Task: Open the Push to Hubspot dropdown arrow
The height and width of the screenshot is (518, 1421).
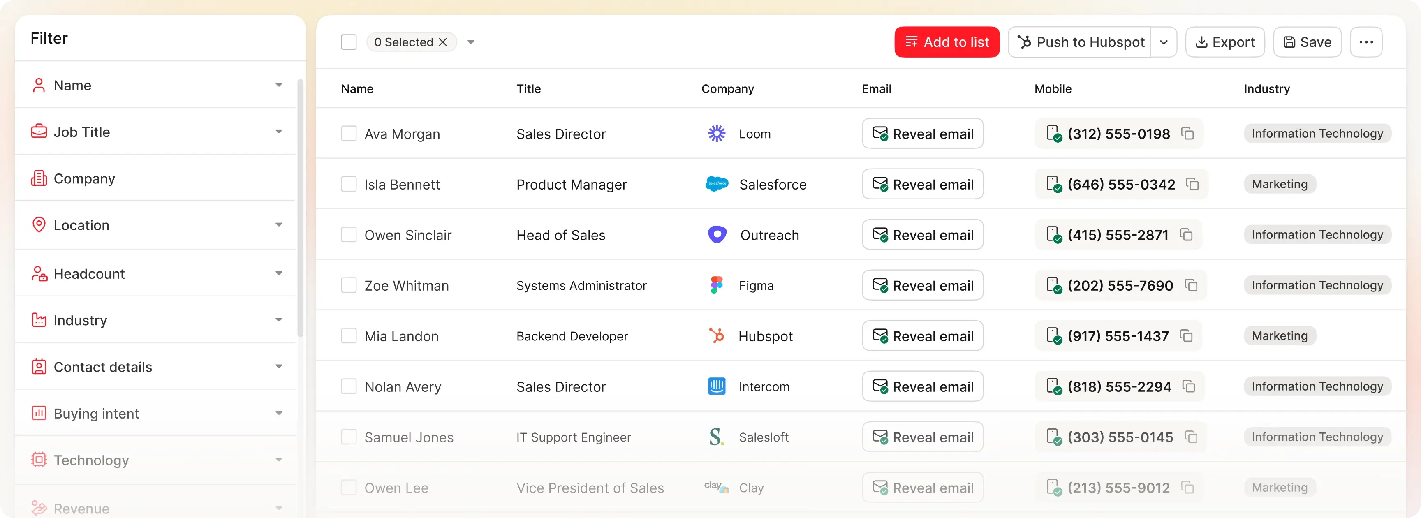Action: 1163,42
